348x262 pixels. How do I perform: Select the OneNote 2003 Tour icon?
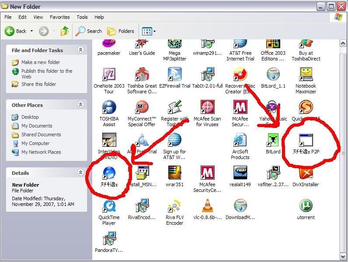click(x=109, y=74)
